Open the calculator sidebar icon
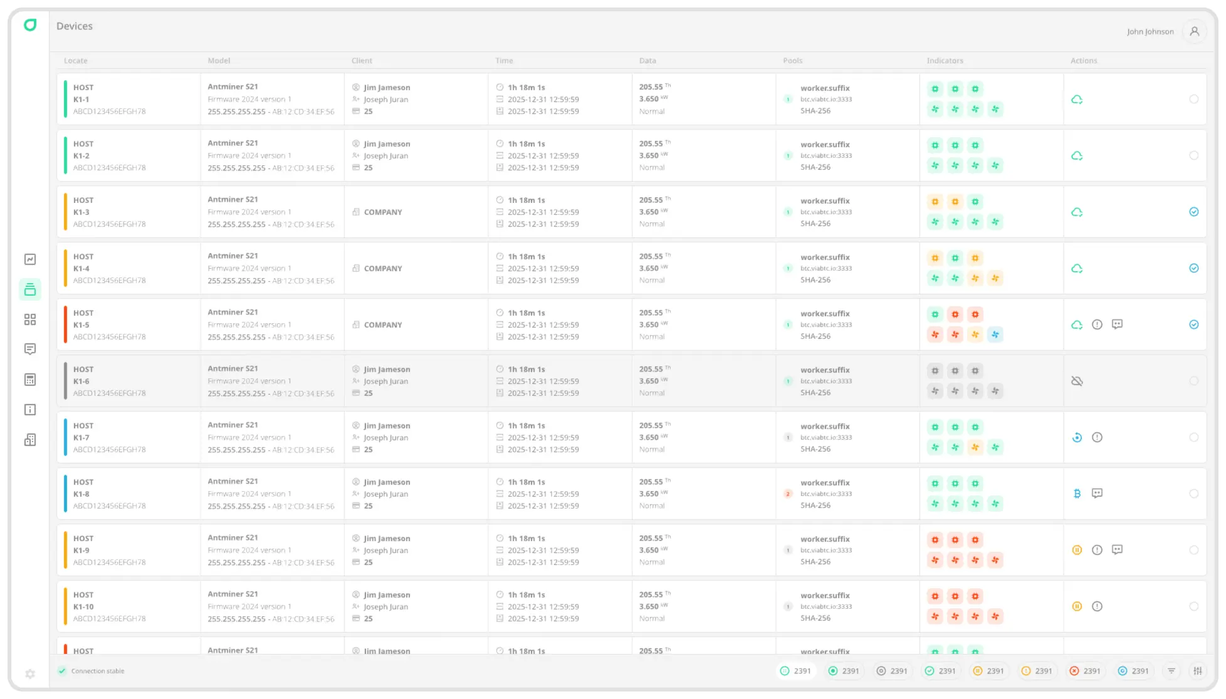1226x699 pixels. click(x=30, y=380)
